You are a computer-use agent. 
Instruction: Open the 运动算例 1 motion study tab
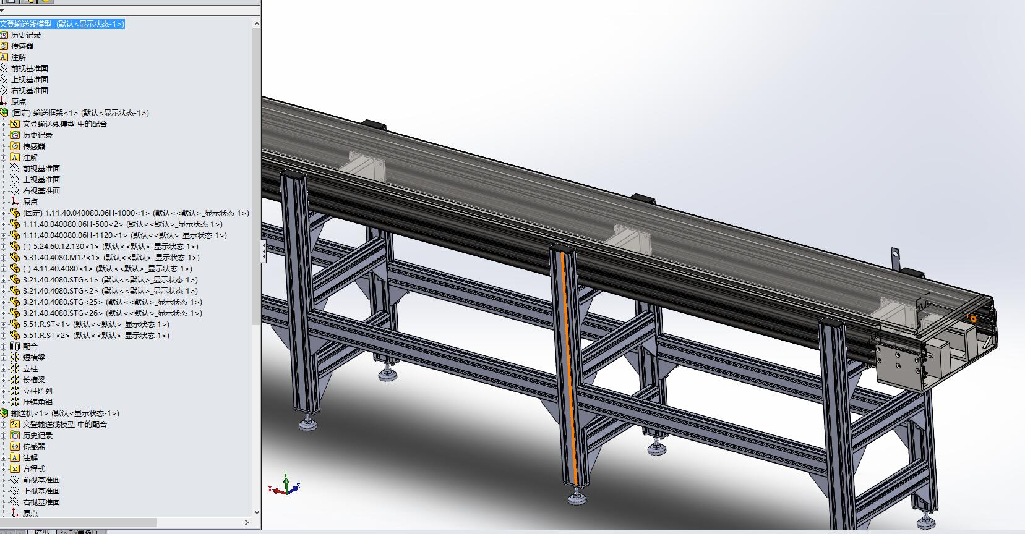tap(80, 532)
